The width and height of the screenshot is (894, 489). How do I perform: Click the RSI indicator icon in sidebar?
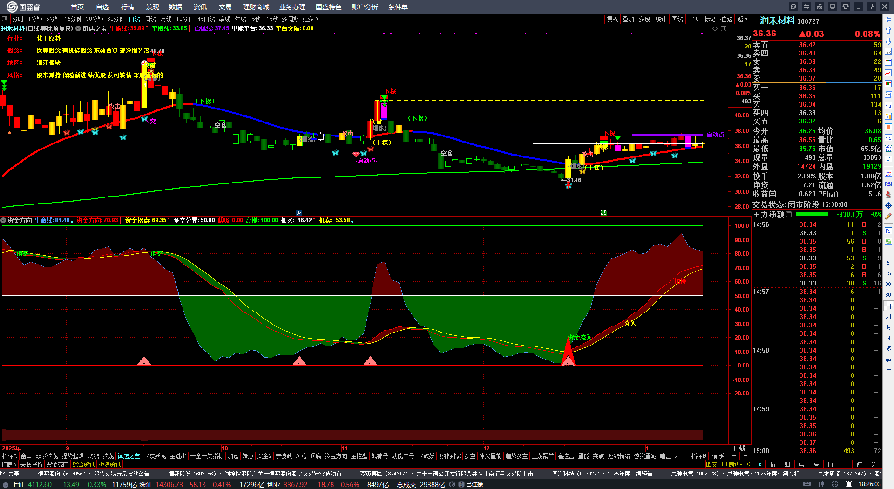888,184
